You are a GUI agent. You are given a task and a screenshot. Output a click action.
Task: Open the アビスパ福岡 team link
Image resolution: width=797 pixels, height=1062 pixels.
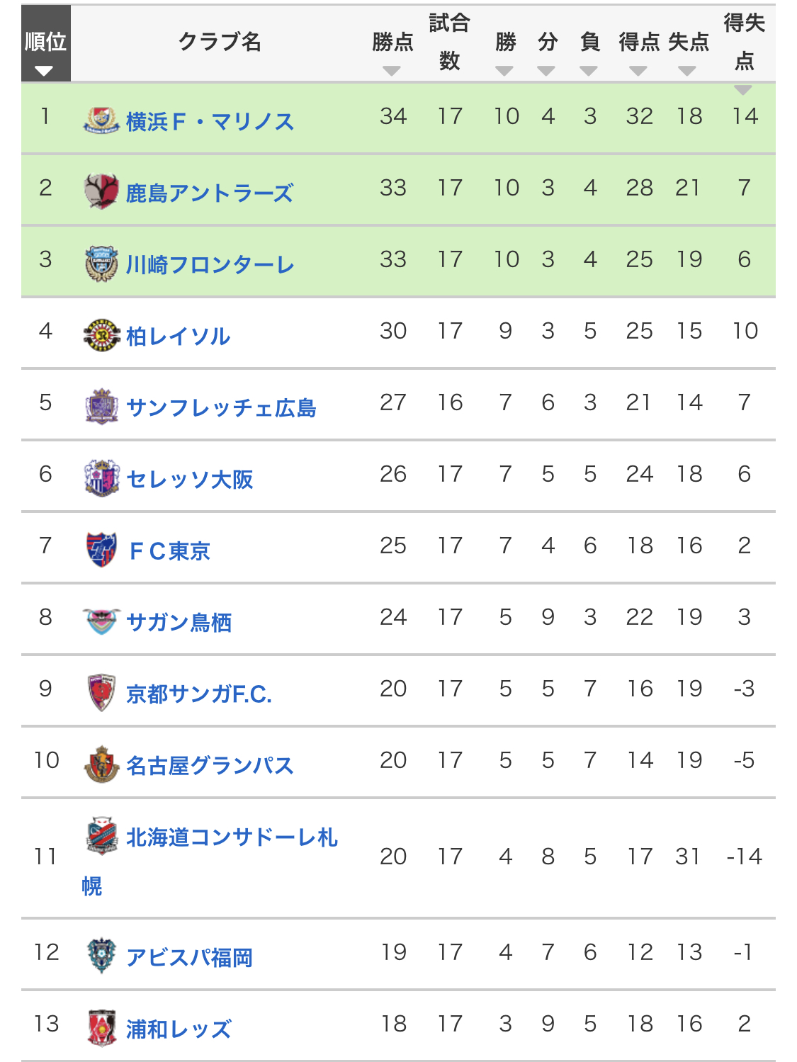point(189,958)
